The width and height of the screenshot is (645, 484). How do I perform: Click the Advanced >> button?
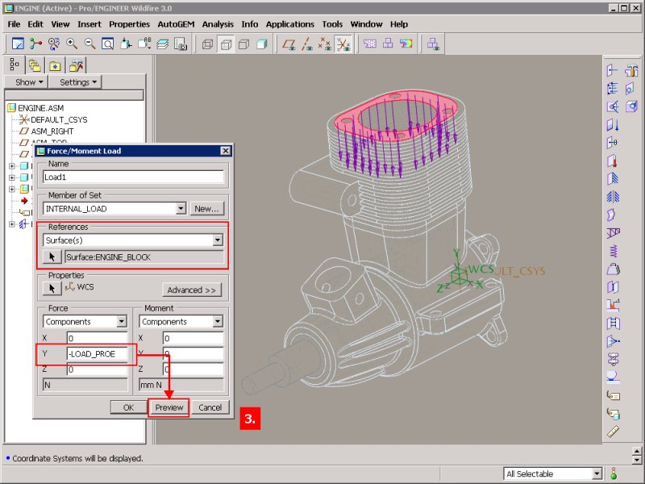(191, 290)
